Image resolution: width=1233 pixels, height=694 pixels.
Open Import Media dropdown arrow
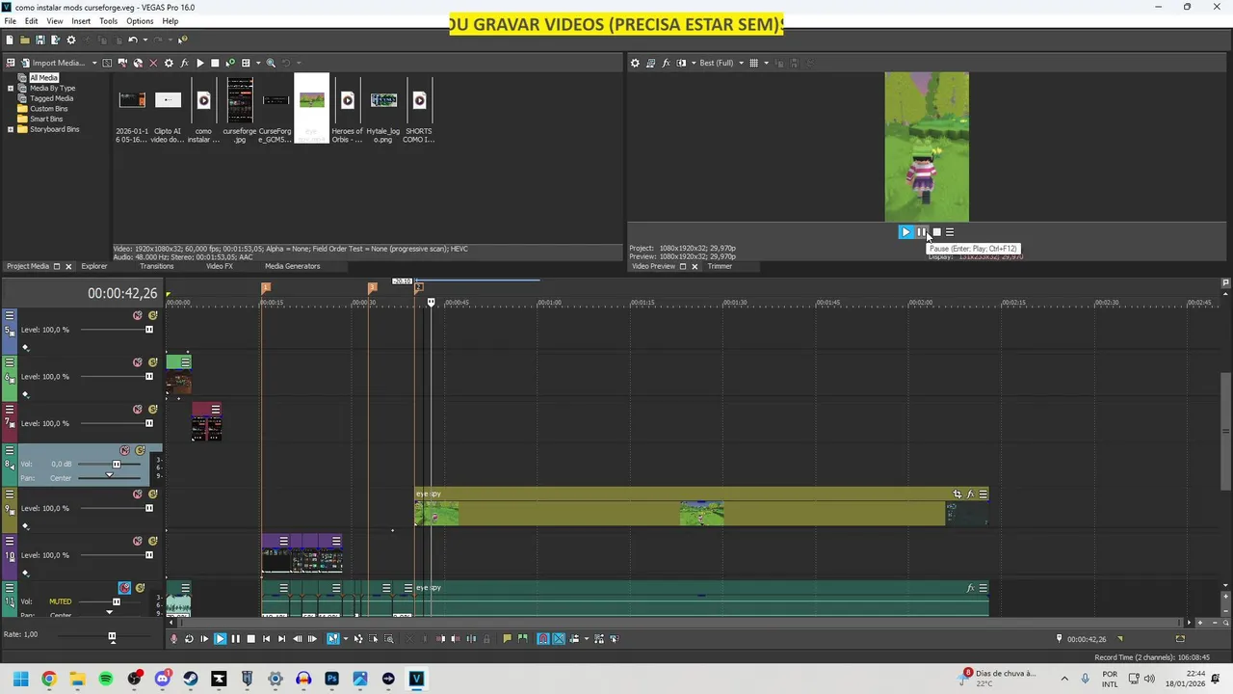point(94,63)
